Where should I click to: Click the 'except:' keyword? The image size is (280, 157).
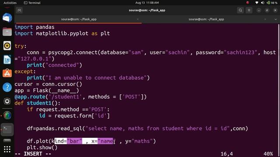[x=25, y=72]
